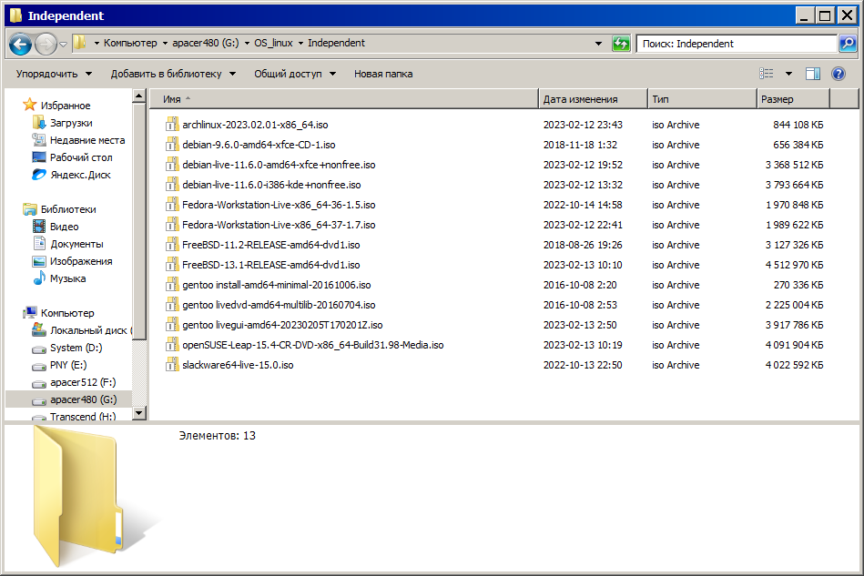This screenshot has height=576, width=864.
Task: Click the date '2018-11-18 1:32'
Action: (580, 145)
